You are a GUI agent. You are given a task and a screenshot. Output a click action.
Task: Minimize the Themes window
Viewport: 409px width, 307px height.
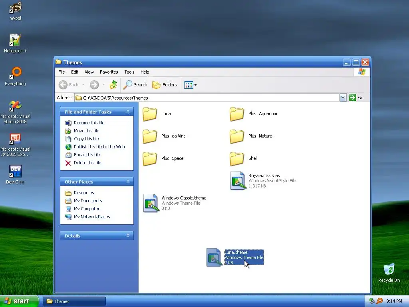347,62
